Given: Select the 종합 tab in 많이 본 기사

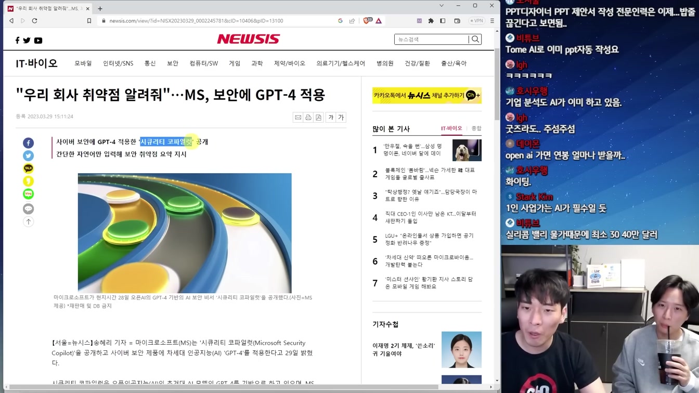Looking at the screenshot, I should pos(476,128).
